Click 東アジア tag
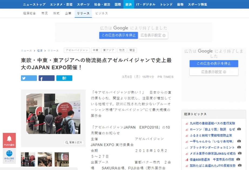The height and width of the screenshot is (170, 249). pyautogui.click(x=109, y=50)
